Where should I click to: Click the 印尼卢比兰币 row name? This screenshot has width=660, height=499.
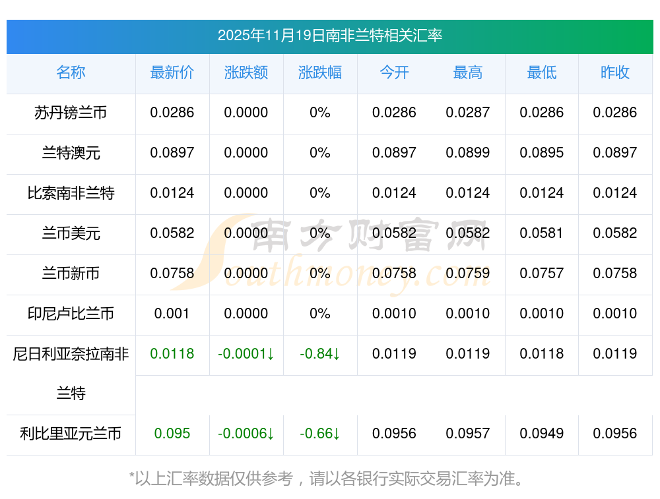[71, 314]
